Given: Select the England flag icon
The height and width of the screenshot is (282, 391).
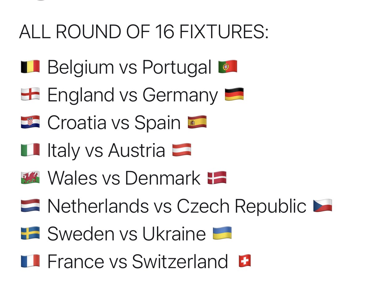Looking at the screenshot, I should 30,94.
